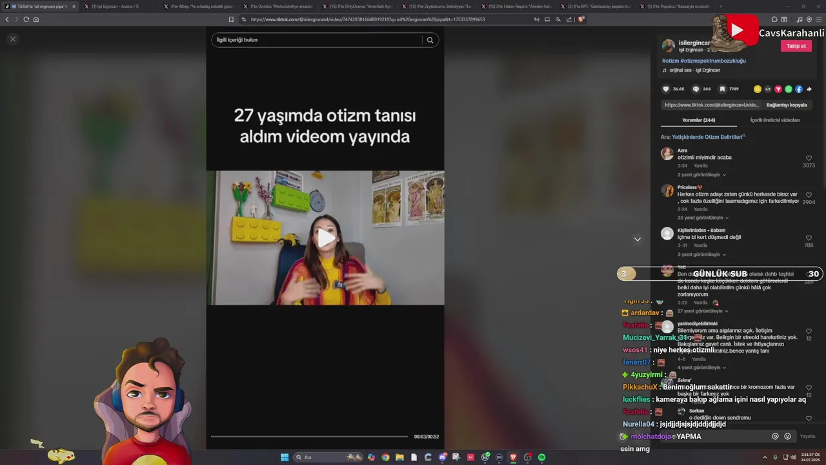826x465 pixels.
Task: Reply to Azra's comment
Action: tap(701, 166)
